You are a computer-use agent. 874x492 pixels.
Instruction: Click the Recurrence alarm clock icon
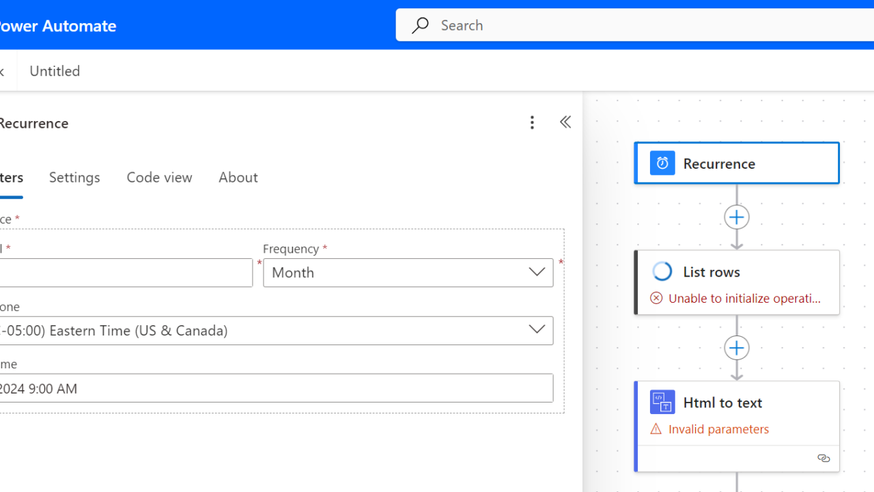click(662, 163)
